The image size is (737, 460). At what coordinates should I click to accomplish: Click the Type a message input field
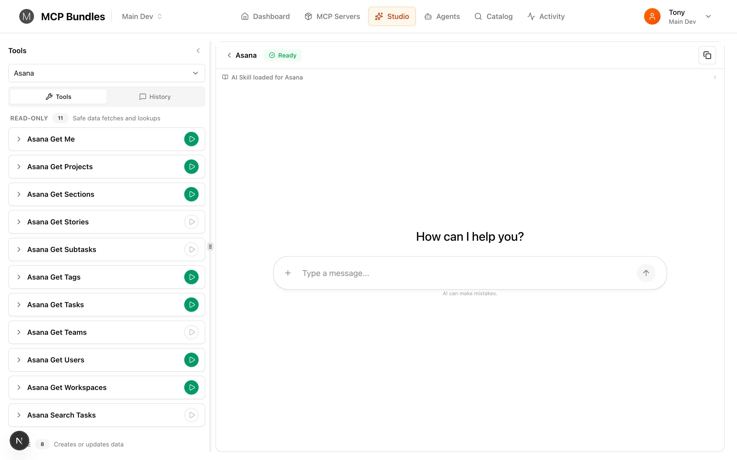466,273
